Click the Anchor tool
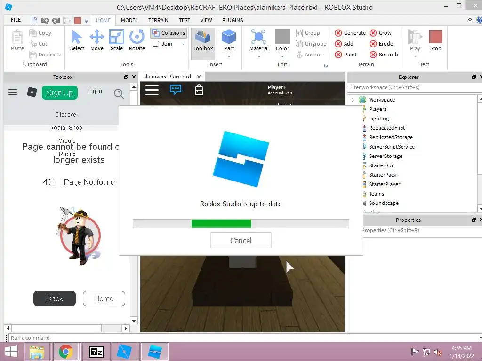Viewport: 482px width, 361px height. [x=309, y=55]
